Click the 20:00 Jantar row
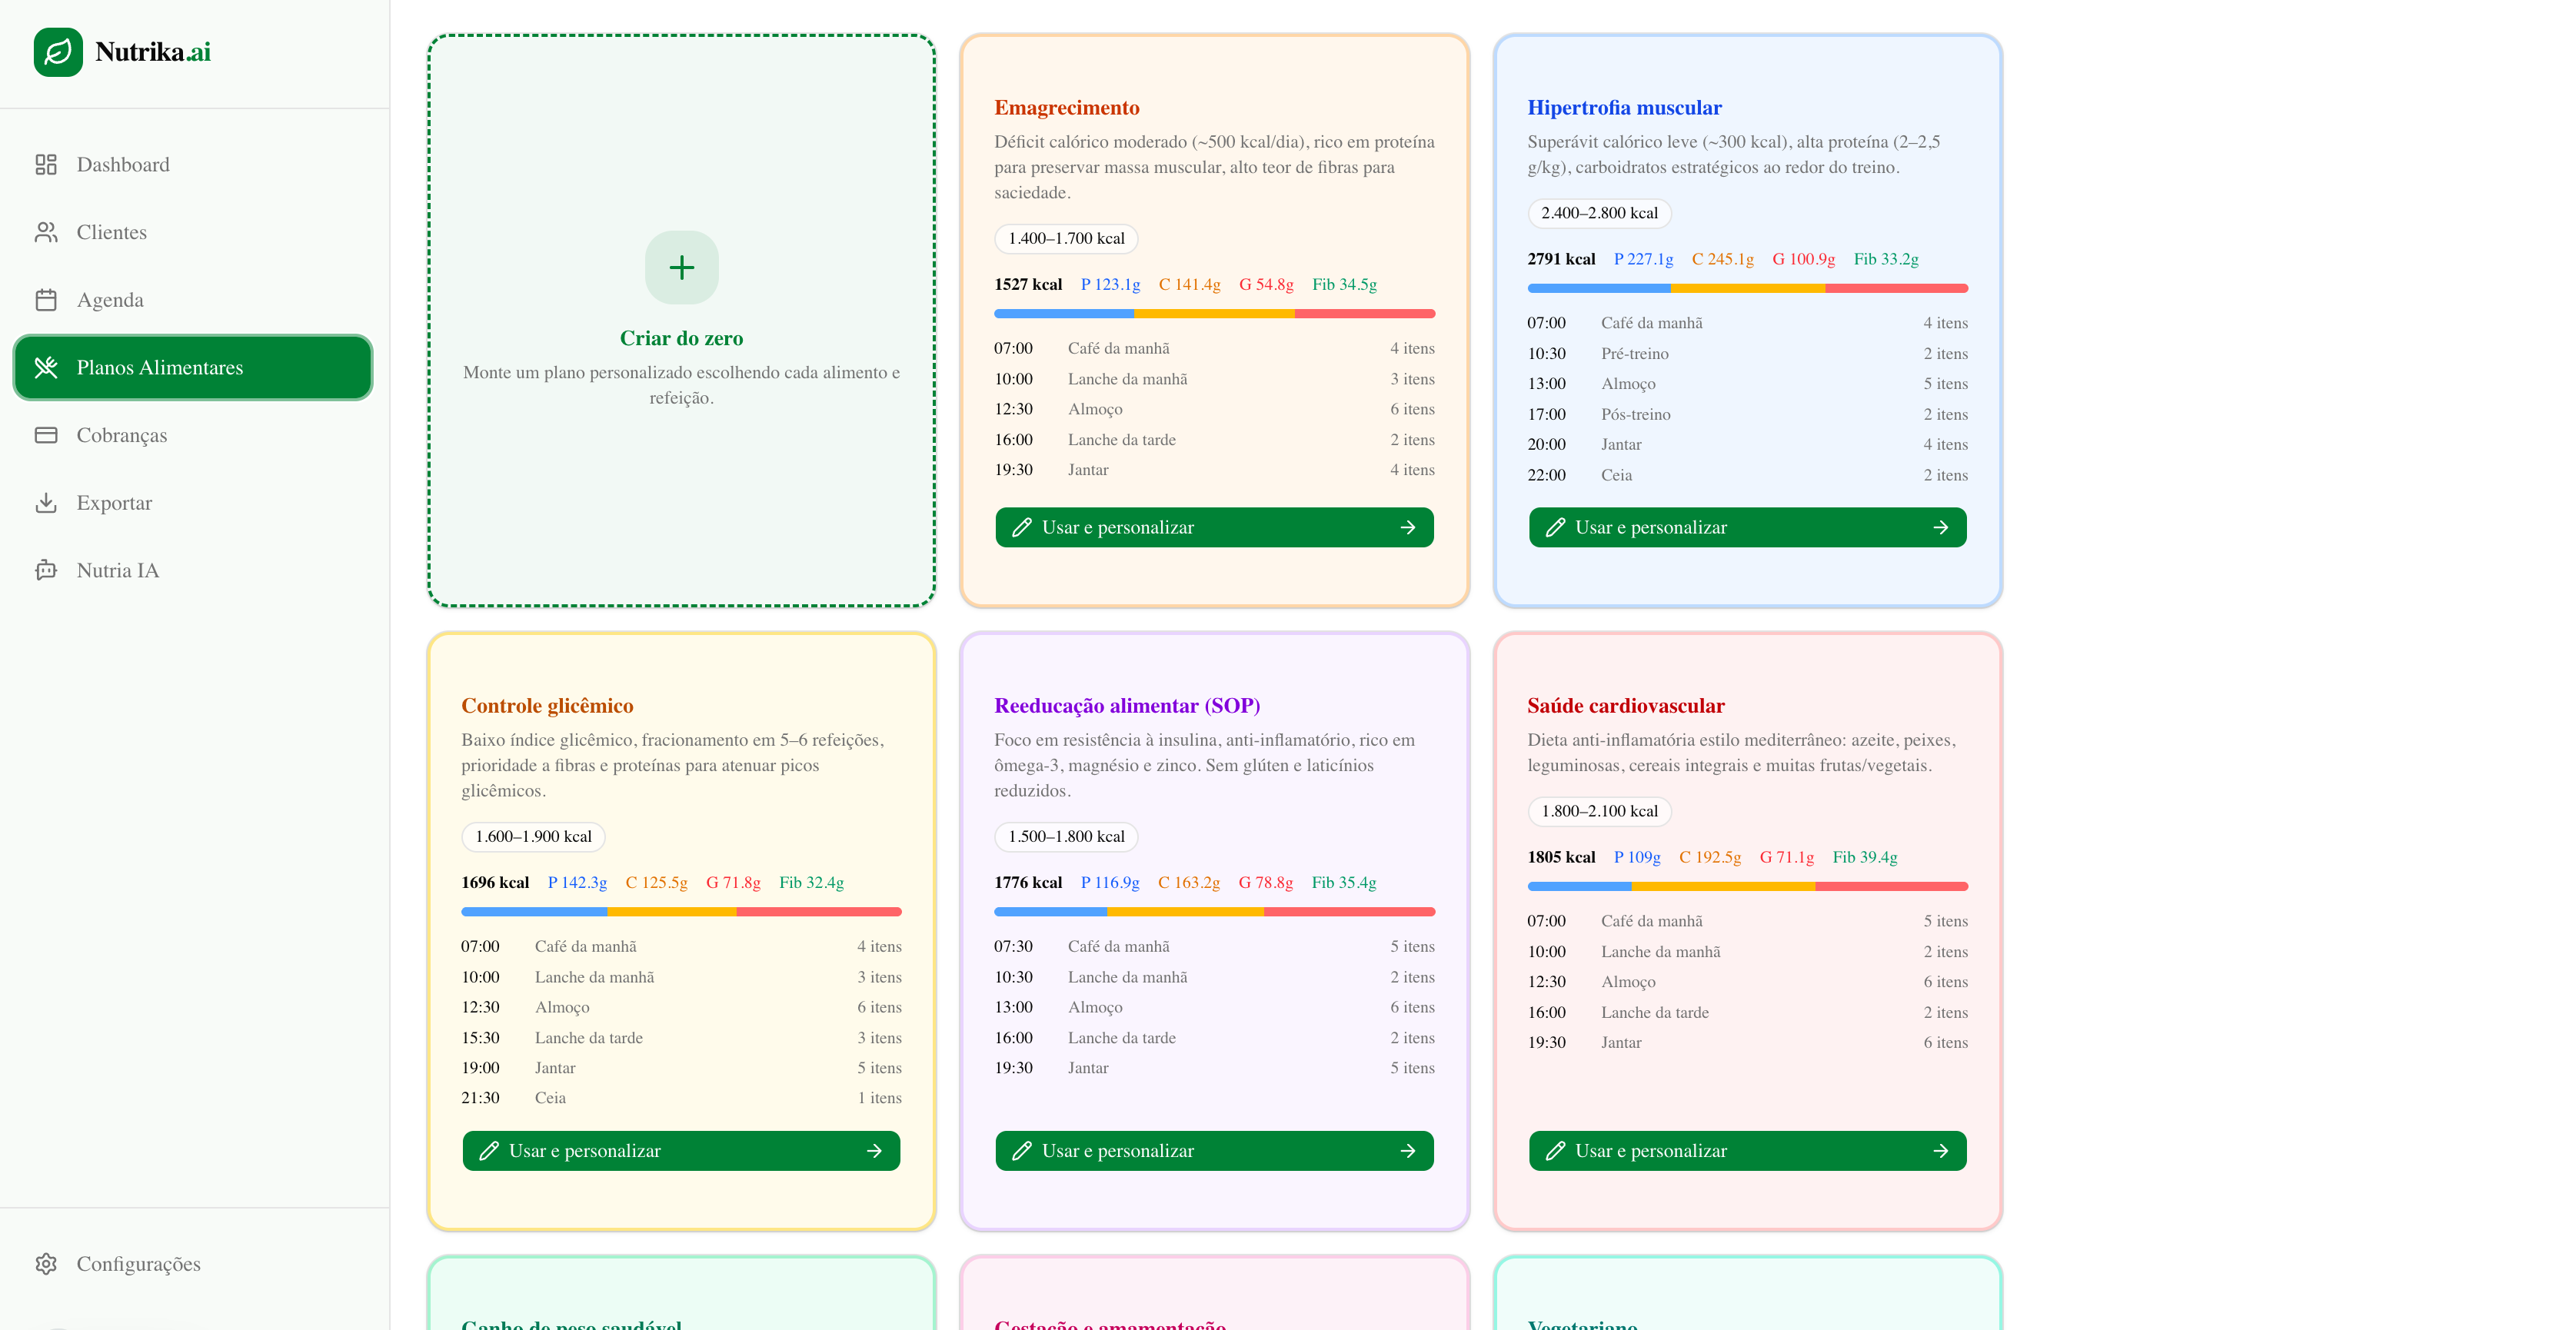 (1748, 445)
